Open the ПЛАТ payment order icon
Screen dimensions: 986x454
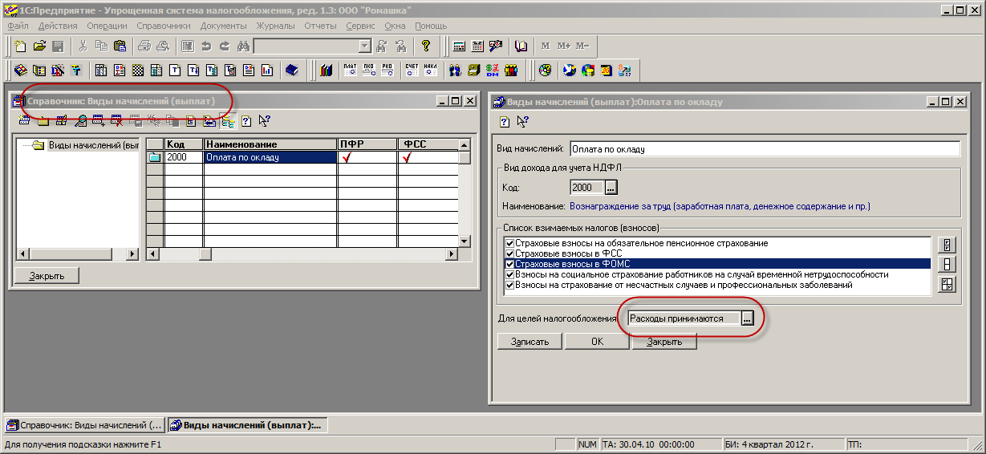351,71
